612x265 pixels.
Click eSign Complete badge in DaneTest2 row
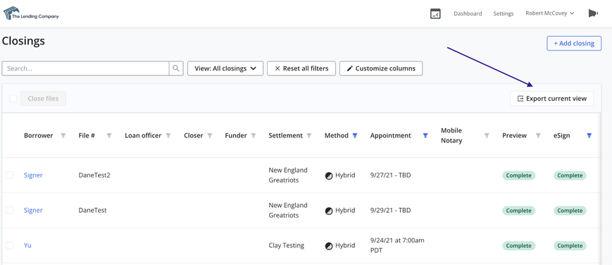(x=570, y=175)
